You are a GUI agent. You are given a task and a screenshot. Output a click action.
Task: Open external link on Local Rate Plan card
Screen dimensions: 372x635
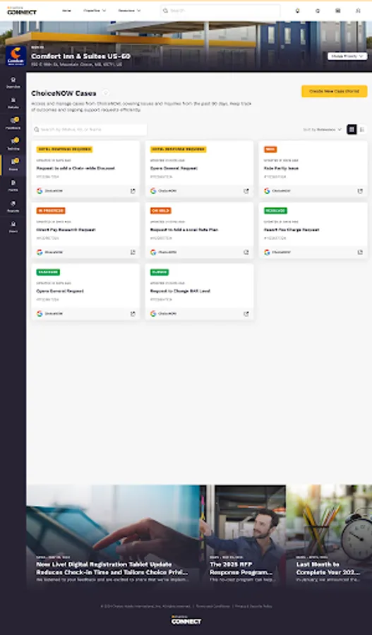[246, 253]
